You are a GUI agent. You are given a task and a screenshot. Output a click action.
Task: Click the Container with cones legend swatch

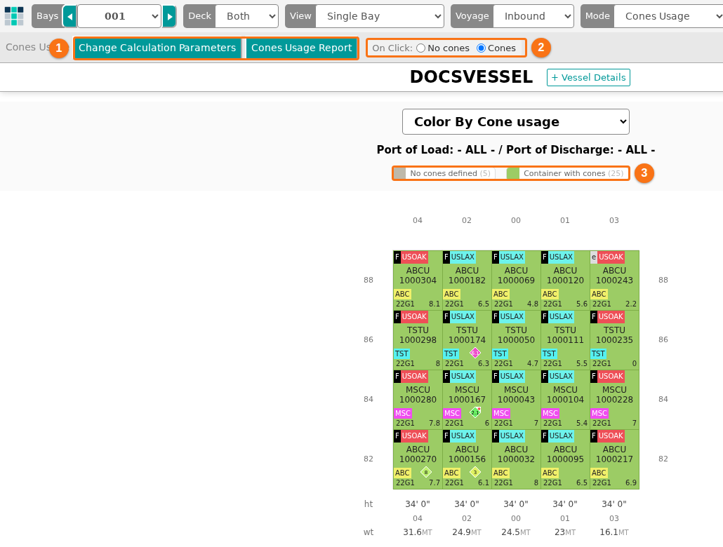pos(512,173)
